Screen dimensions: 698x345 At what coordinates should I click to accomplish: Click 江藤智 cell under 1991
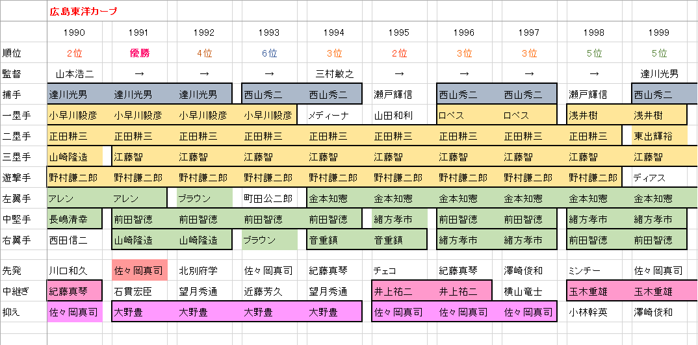click(139, 157)
